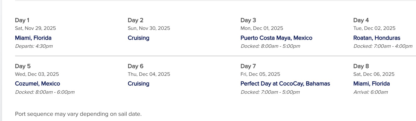Click the Arrival: 6:00am text

pos(370,92)
